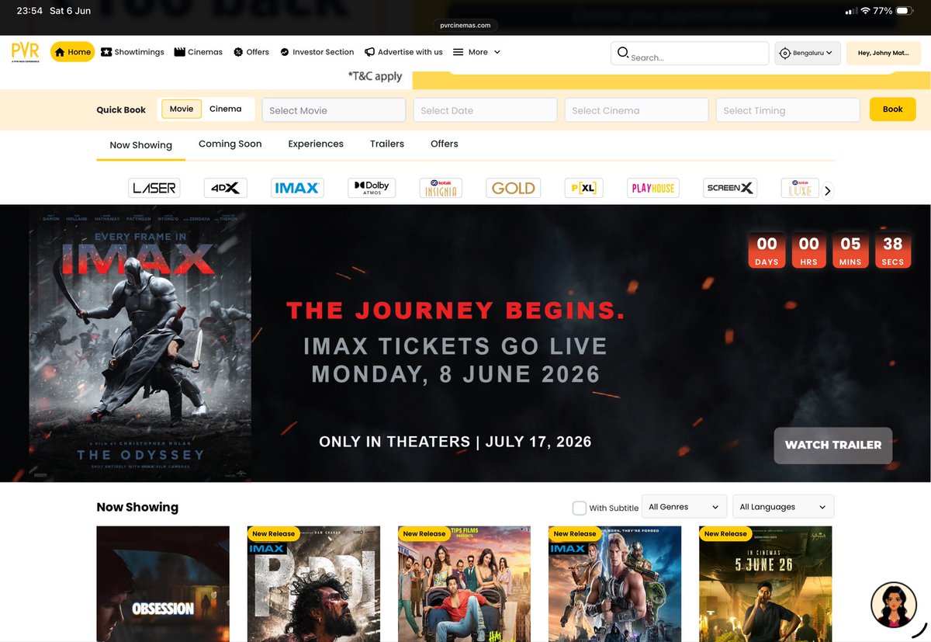931x642 pixels.
Task: Select the Kotak Insignia format logo
Action: pyautogui.click(x=441, y=188)
